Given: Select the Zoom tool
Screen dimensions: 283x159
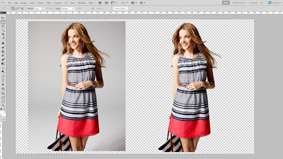Looking at the screenshot, I should pyautogui.click(x=3, y=105).
